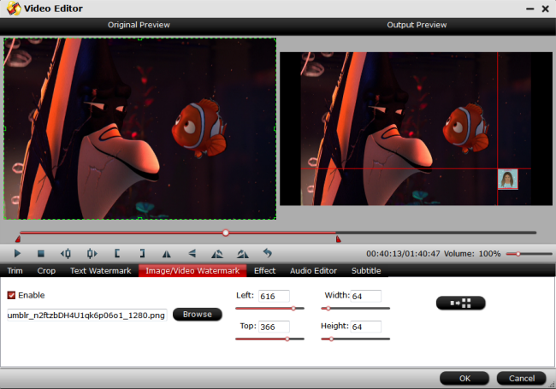The image size is (556, 389).
Task: Click the Width slider handle
Action: 328,309
